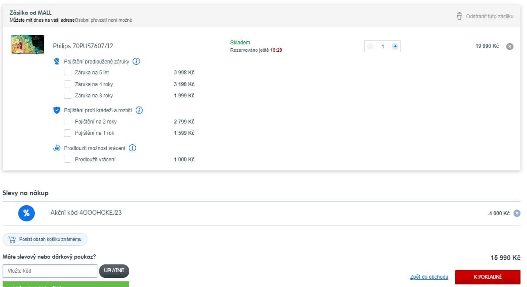This screenshot has width=527, height=287.
Task: Click Pojištění proti krádeži a rozbití label
Action: 98,110
